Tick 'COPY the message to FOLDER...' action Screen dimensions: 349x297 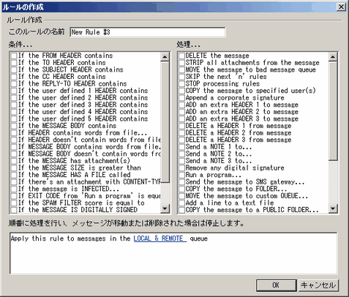coord(181,189)
